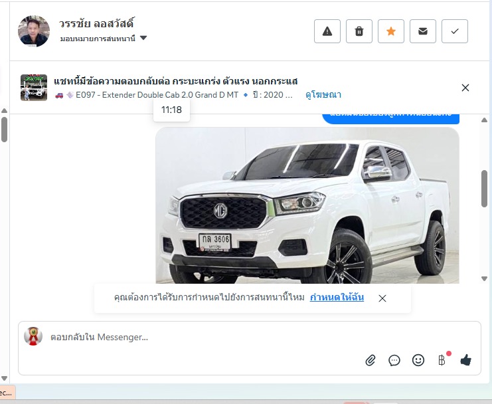Viewport: 492px width, 404px height.
Task: Dismiss the assignment prompt
Action: tap(382, 298)
